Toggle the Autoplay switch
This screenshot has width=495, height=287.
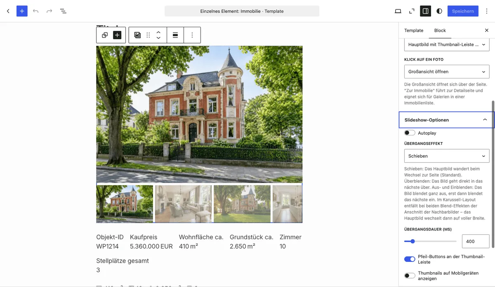(x=410, y=133)
